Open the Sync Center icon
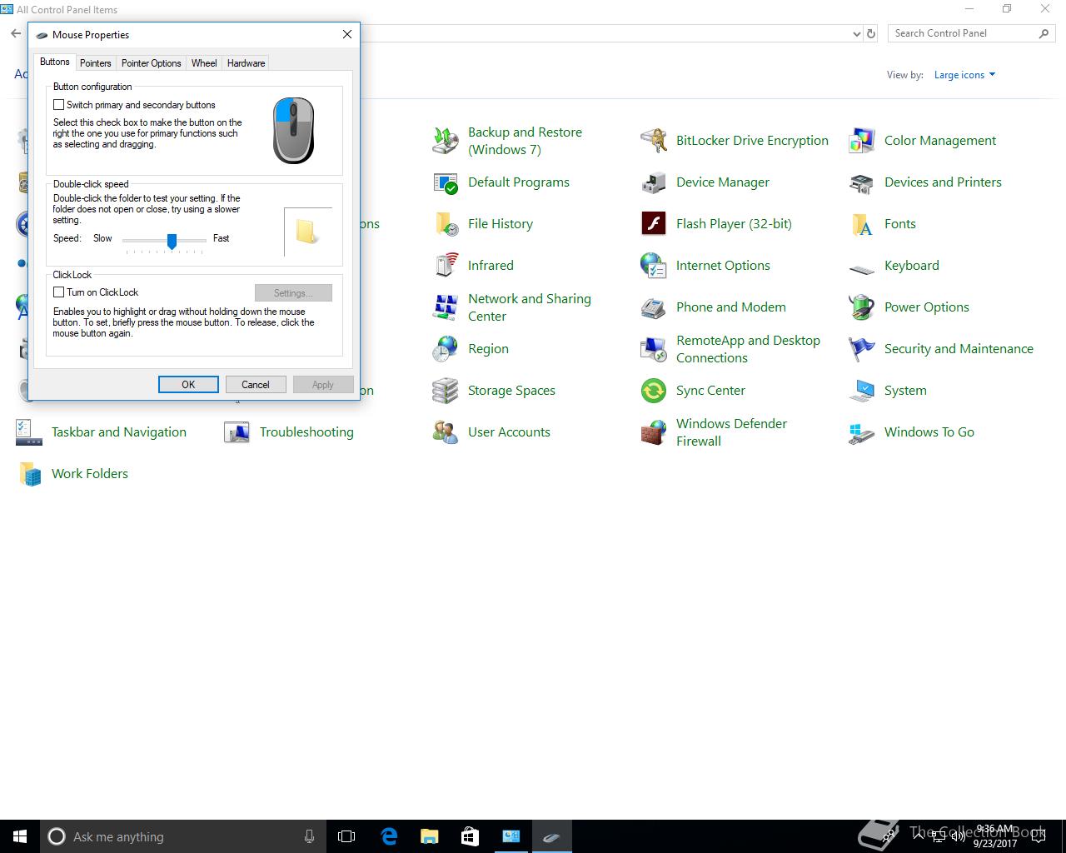 click(x=654, y=391)
